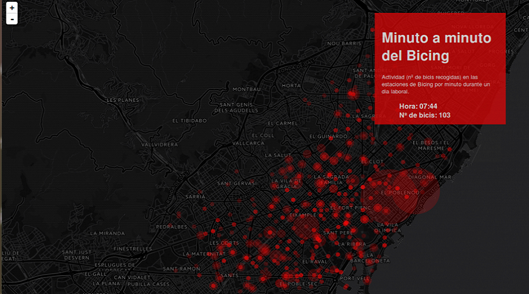Click the 'HORTA' map label
Viewport: 529px width, 294px height.
tap(291, 85)
